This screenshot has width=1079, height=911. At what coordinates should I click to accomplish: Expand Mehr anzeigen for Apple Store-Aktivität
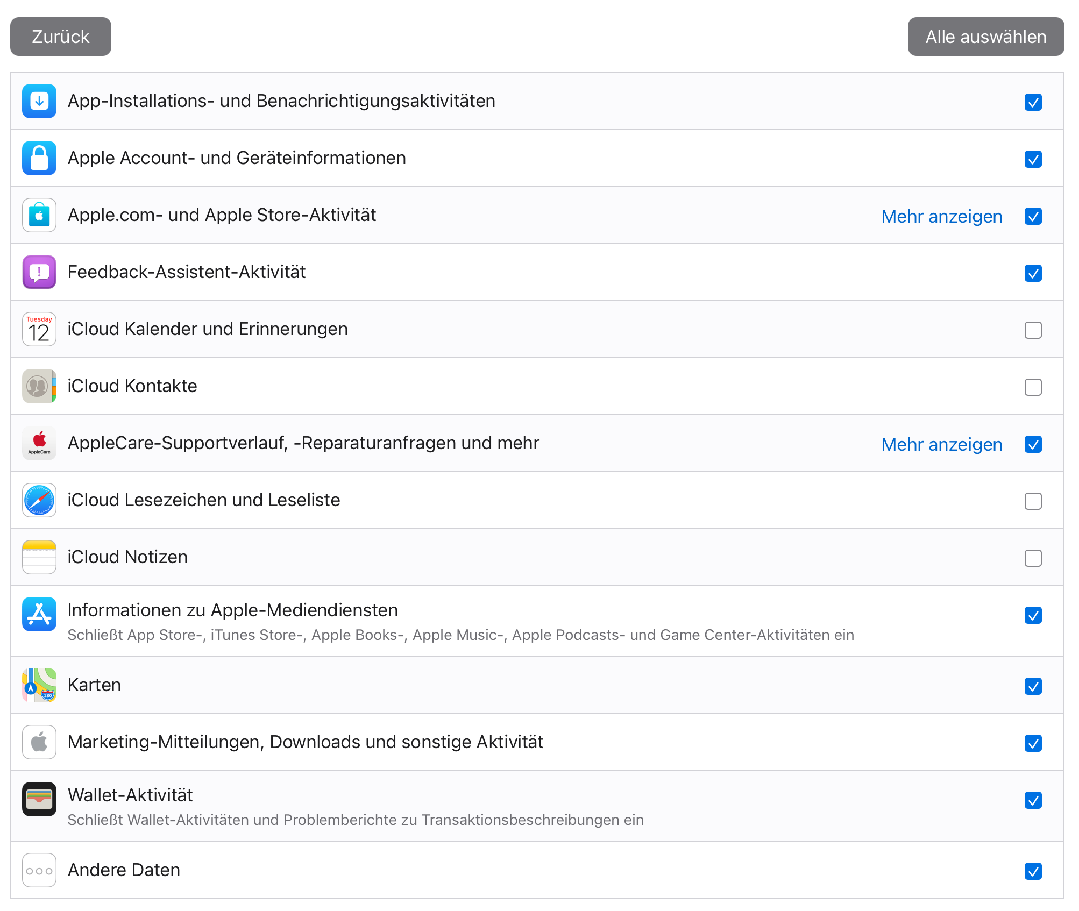click(x=941, y=216)
